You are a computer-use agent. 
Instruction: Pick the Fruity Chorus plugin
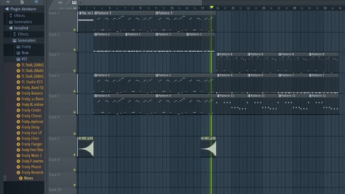pos(31,116)
